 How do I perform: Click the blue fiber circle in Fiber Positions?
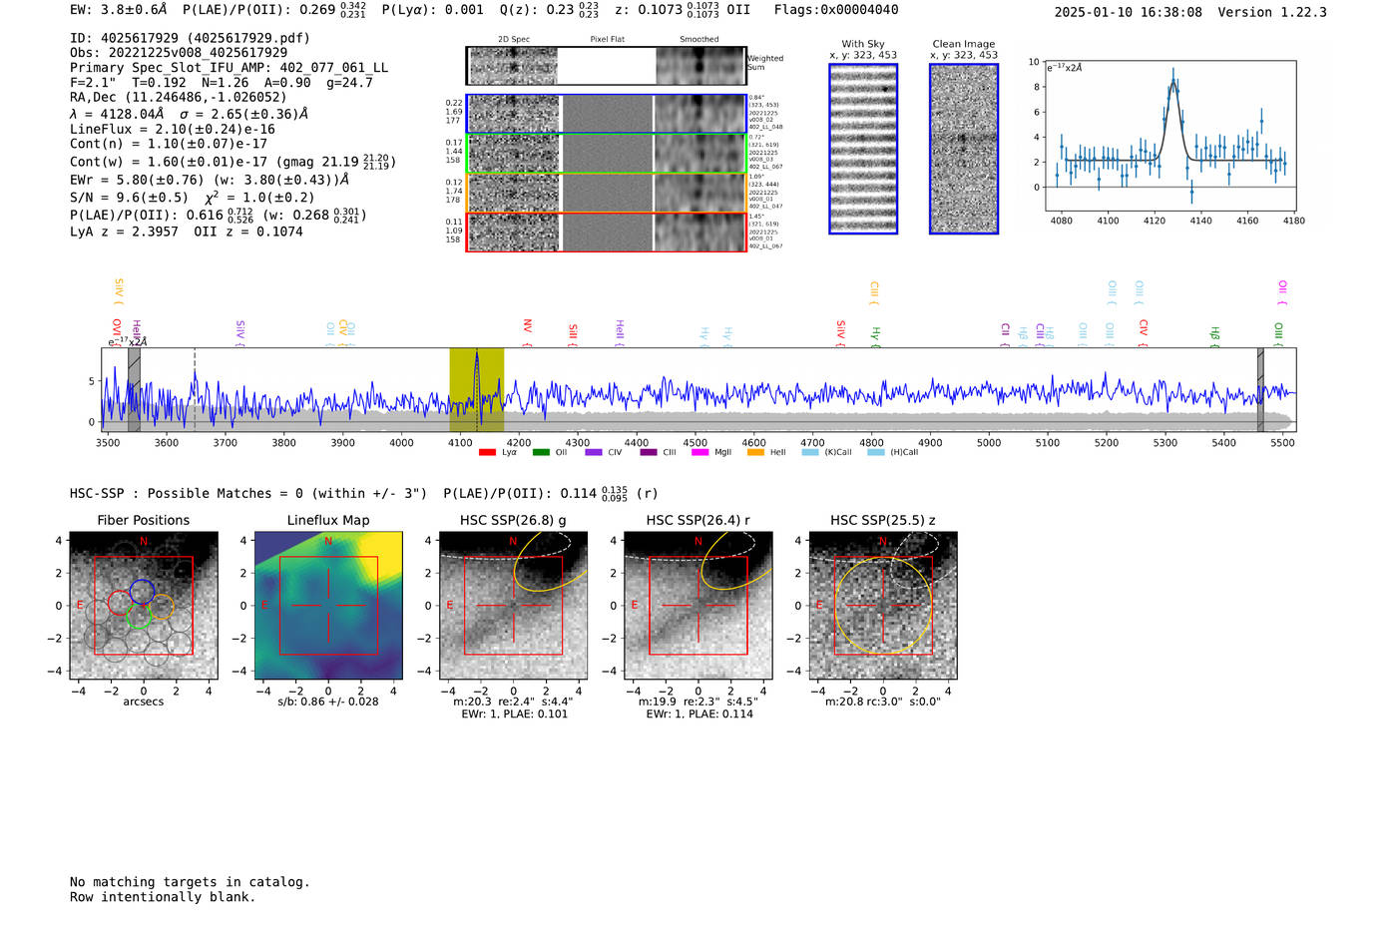pos(142,590)
